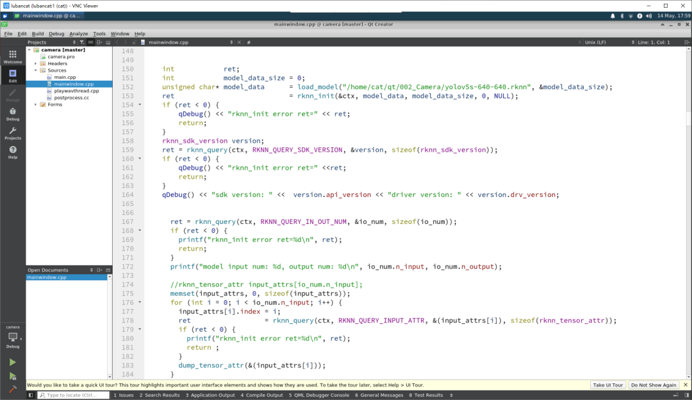
Task: Expand the Forms folder
Action: coord(36,104)
